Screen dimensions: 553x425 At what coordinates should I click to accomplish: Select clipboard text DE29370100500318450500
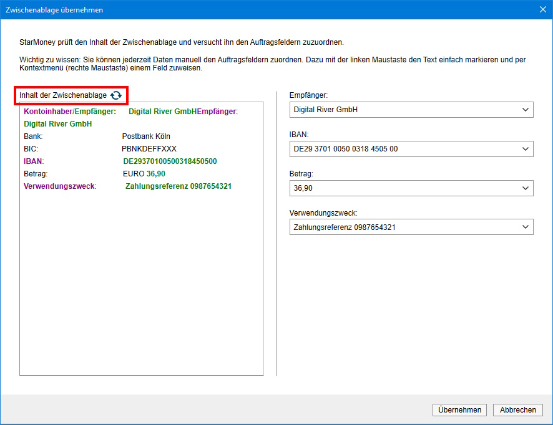170,161
